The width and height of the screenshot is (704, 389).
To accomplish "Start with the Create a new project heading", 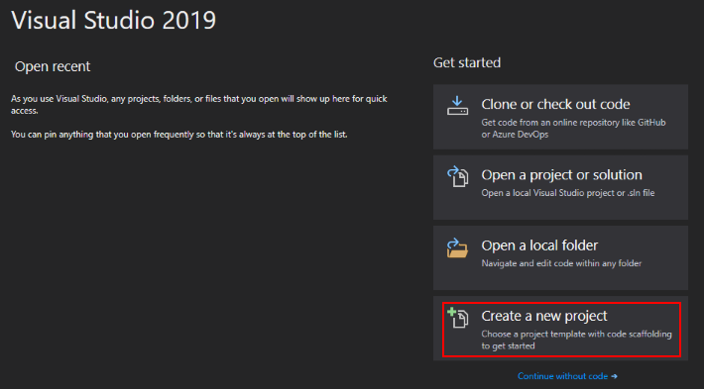I will click(x=544, y=316).
